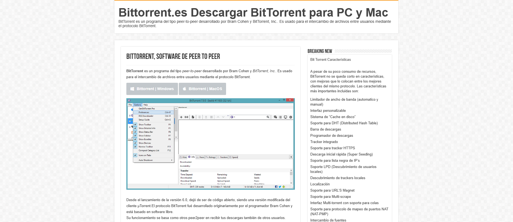Open the Bittorrent.es site title link
Screen dimensions: 513x222
(x=253, y=12)
